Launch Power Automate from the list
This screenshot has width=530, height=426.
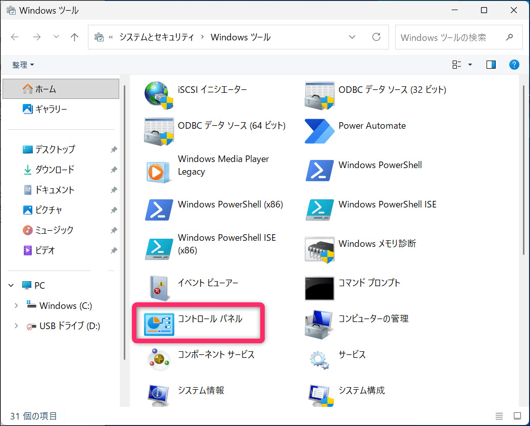(319, 131)
